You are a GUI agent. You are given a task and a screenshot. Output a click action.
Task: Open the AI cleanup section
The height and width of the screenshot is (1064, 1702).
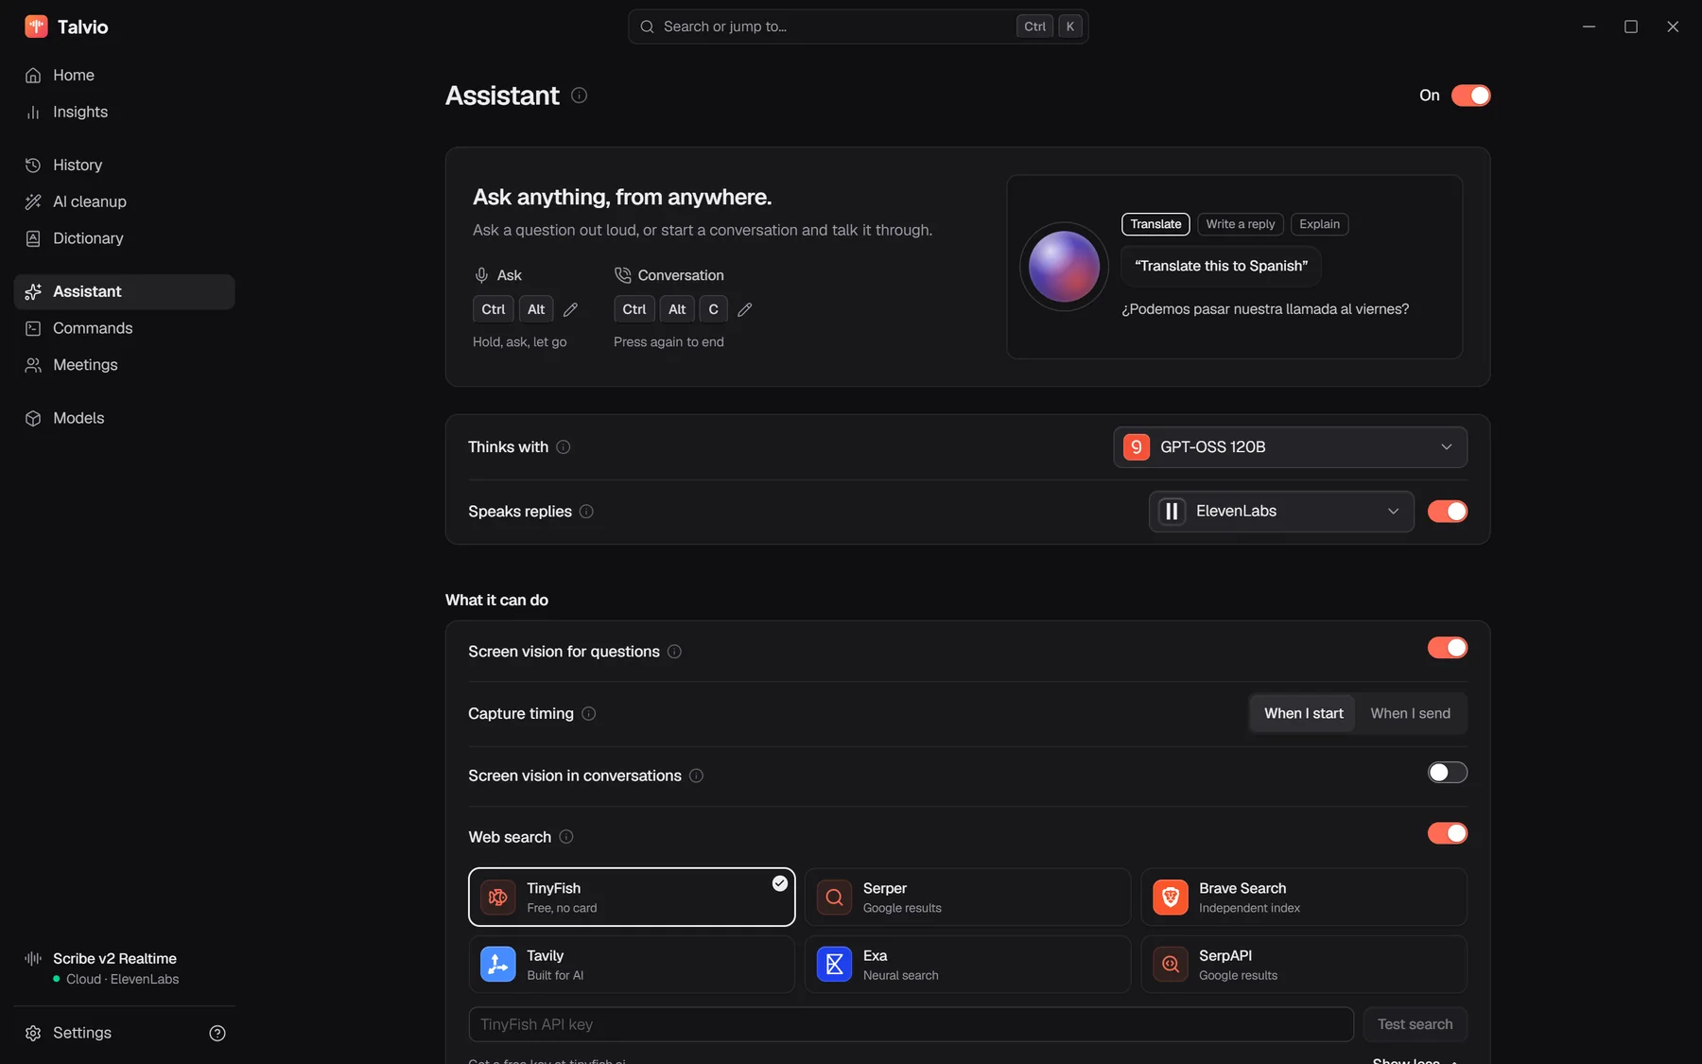pos(124,201)
